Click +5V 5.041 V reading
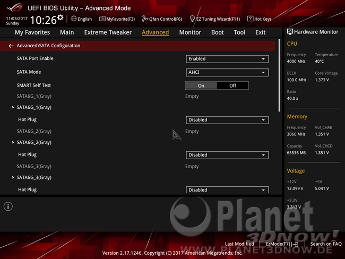The height and width of the screenshot is (259, 345). pos(322,188)
